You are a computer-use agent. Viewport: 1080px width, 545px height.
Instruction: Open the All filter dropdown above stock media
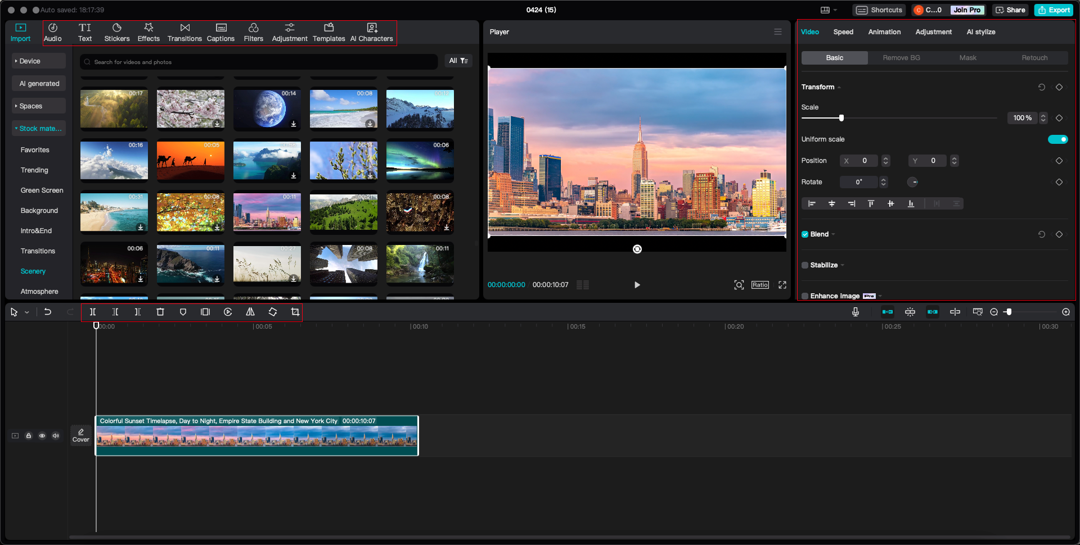pyautogui.click(x=458, y=61)
